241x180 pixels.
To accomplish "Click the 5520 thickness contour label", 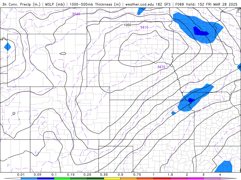I will pos(76,14).
